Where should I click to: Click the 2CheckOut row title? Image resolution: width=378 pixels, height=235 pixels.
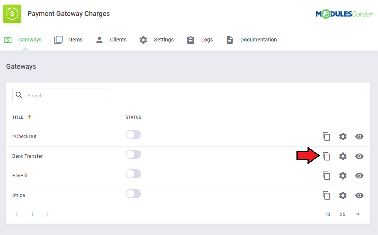pos(24,137)
